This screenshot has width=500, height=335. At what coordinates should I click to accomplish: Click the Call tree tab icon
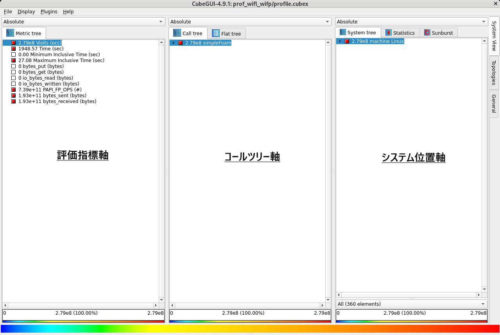coord(177,33)
